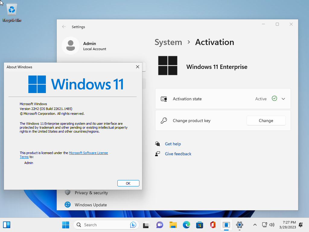Select the Give feedback person icon

point(158,154)
